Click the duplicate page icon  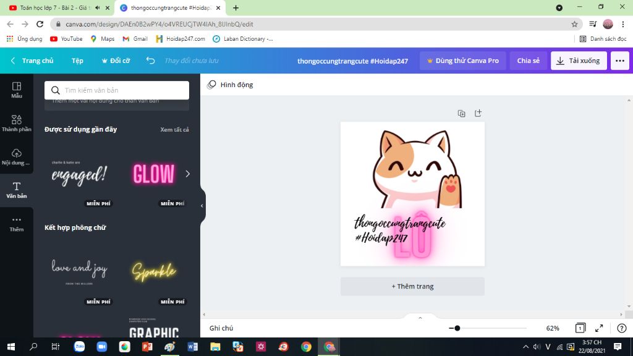pyautogui.click(x=461, y=114)
